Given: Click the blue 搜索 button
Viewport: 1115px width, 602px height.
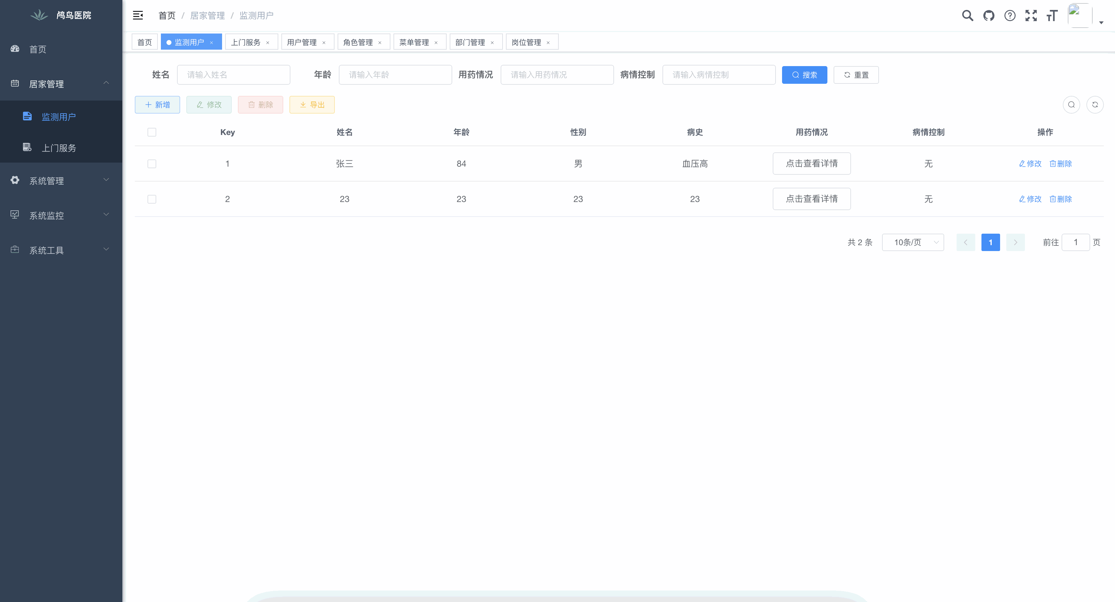Looking at the screenshot, I should point(804,75).
